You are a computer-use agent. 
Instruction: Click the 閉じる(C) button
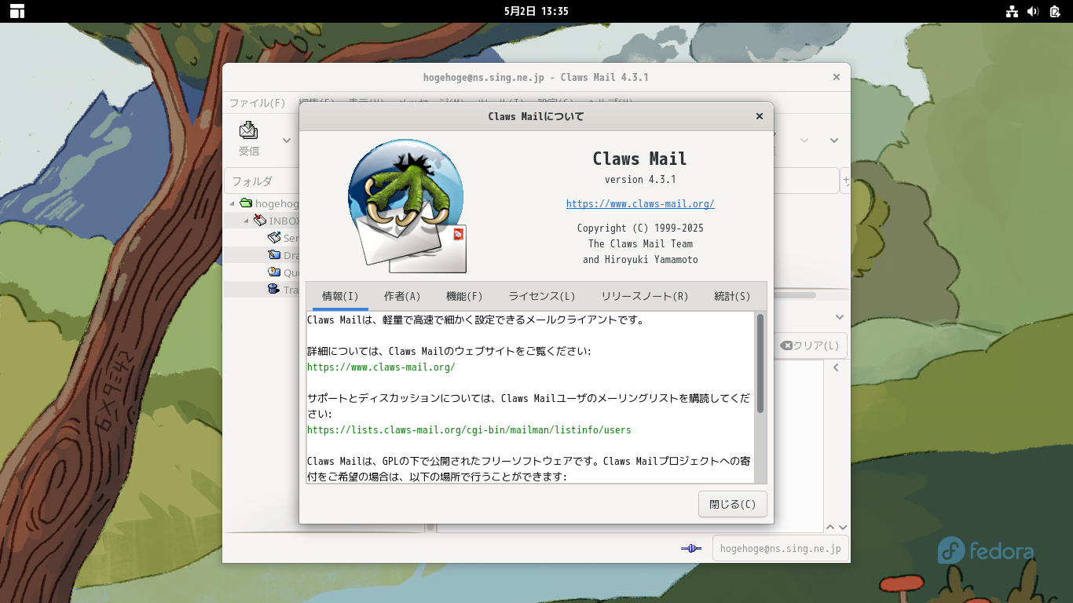pos(732,505)
